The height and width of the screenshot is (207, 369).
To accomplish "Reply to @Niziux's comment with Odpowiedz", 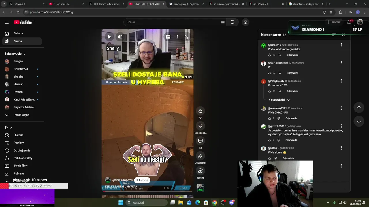I will [288, 158].
